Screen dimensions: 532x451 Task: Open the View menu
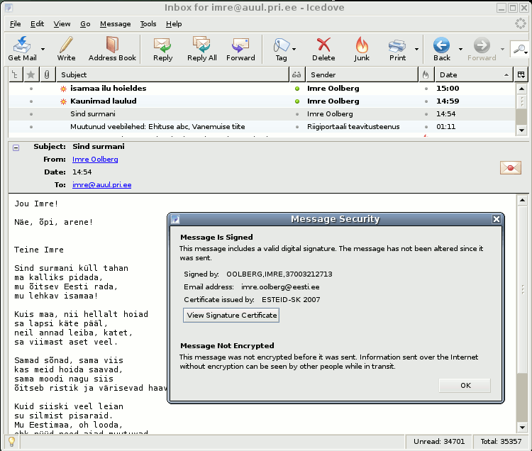pyautogui.click(x=62, y=23)
